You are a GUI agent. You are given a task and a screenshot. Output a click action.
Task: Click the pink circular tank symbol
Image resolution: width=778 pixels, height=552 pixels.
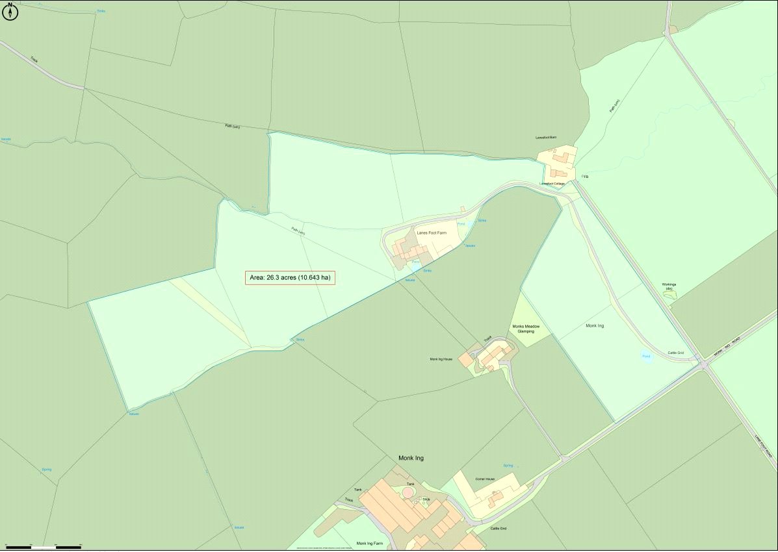point(408,493)
